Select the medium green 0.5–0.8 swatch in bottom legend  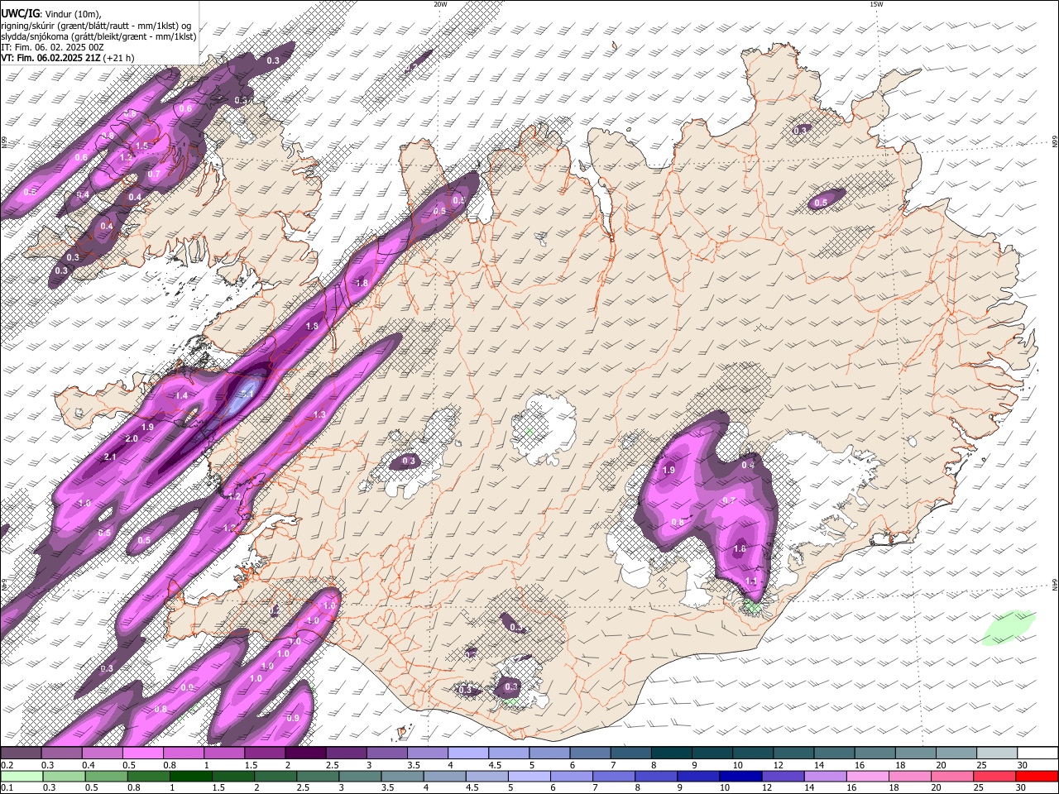pos(106,776)
